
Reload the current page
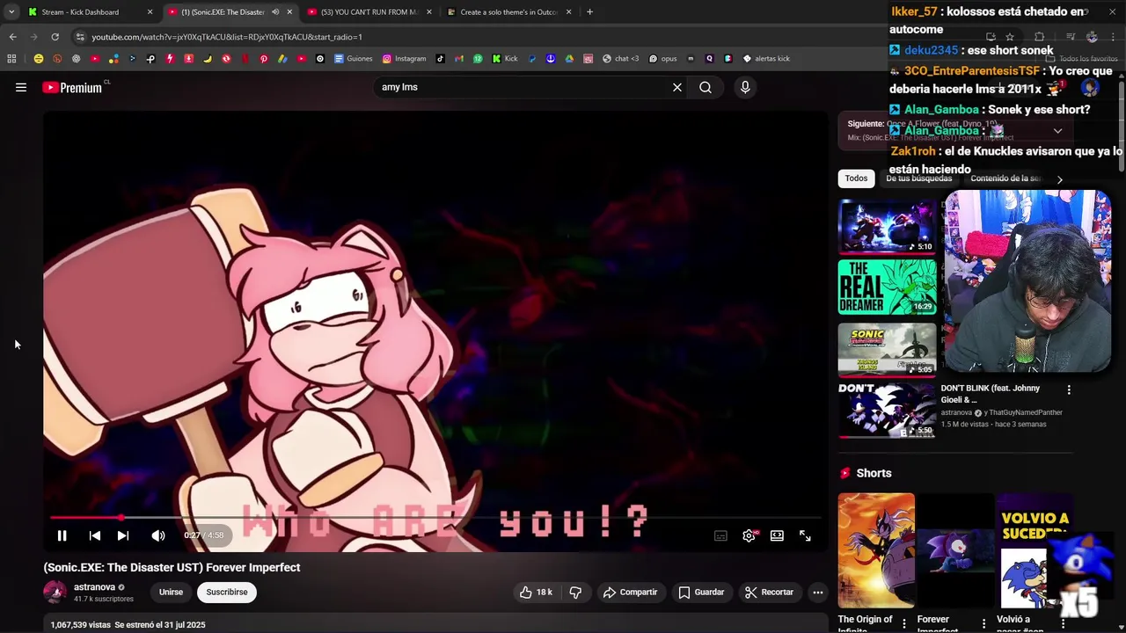(x=55, y=37)
